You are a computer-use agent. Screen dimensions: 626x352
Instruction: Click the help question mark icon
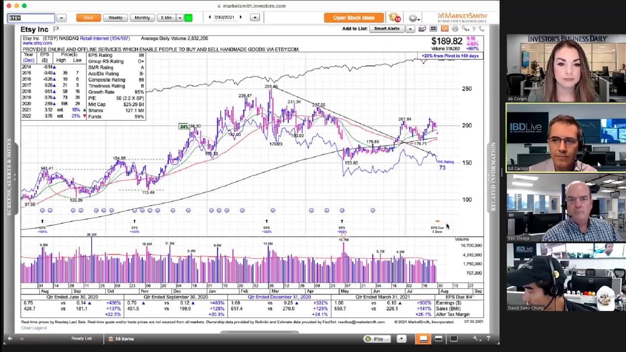[x=473, y=29]
